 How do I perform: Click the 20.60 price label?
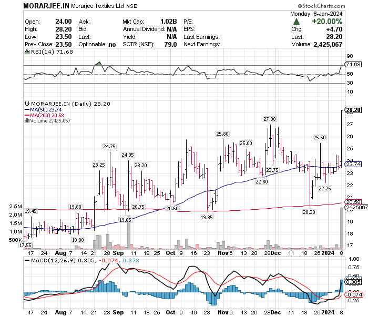[172, 208]
